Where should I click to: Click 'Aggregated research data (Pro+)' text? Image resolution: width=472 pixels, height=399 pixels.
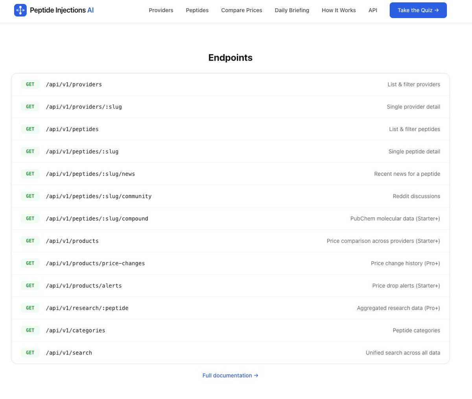pyautogui.click(x=398, y=308)
